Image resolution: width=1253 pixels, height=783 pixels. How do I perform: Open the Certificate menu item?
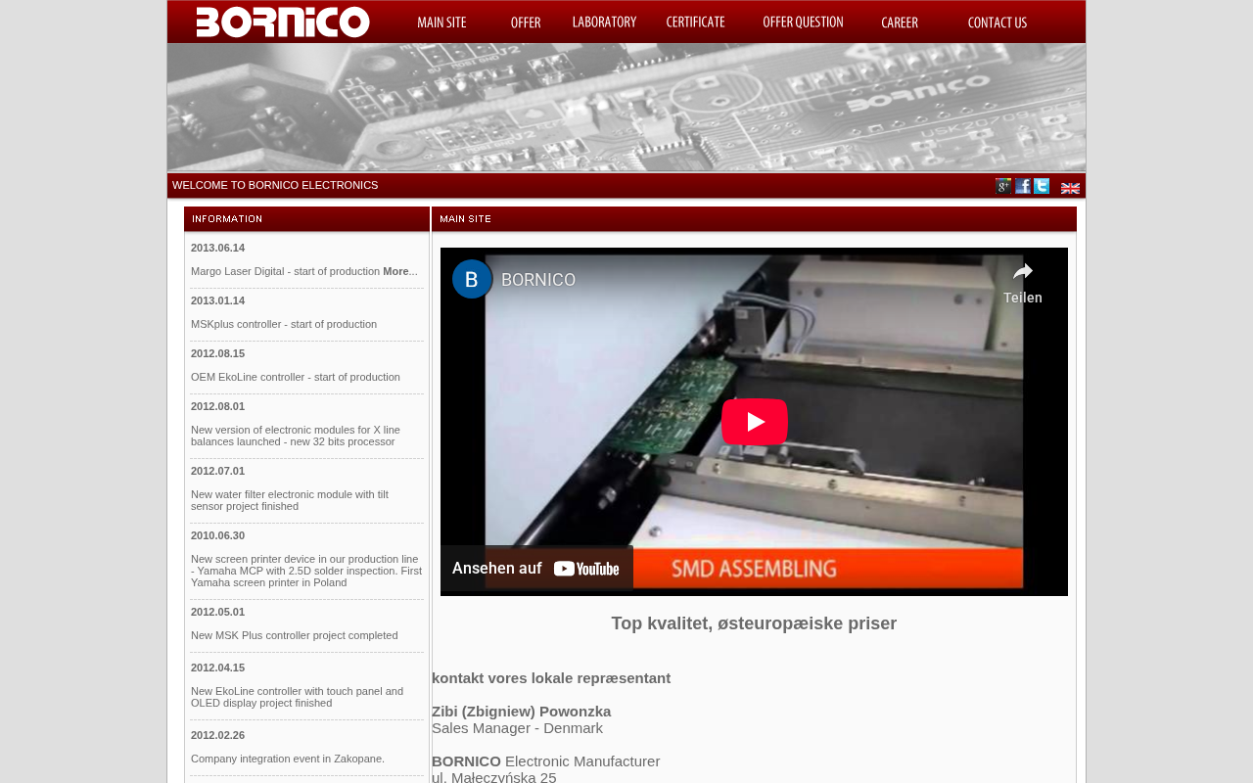(x=696, y=23)
